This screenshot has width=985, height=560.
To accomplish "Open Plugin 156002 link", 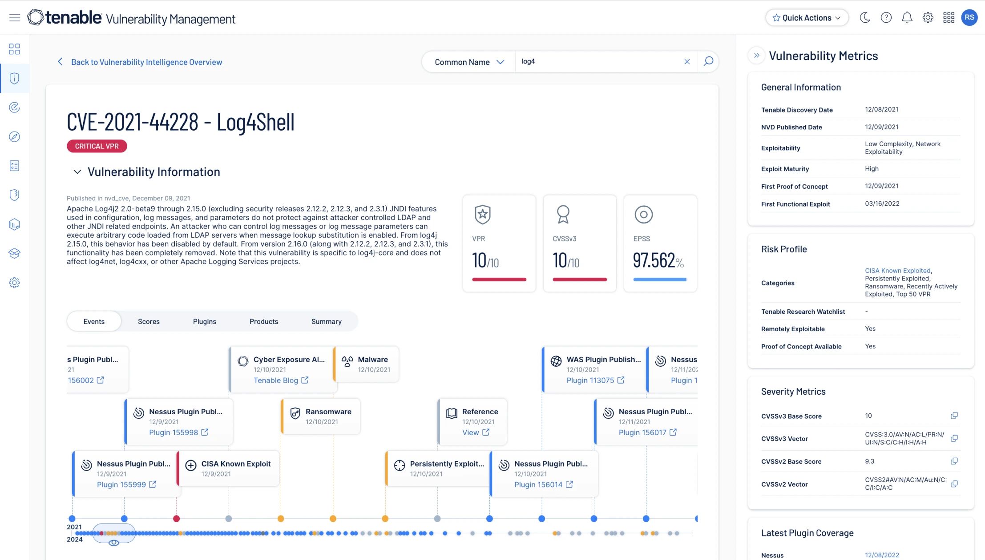I will click(86, 380).
